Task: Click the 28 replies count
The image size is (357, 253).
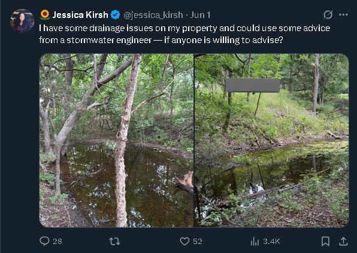Action: (x=58, y=242)
